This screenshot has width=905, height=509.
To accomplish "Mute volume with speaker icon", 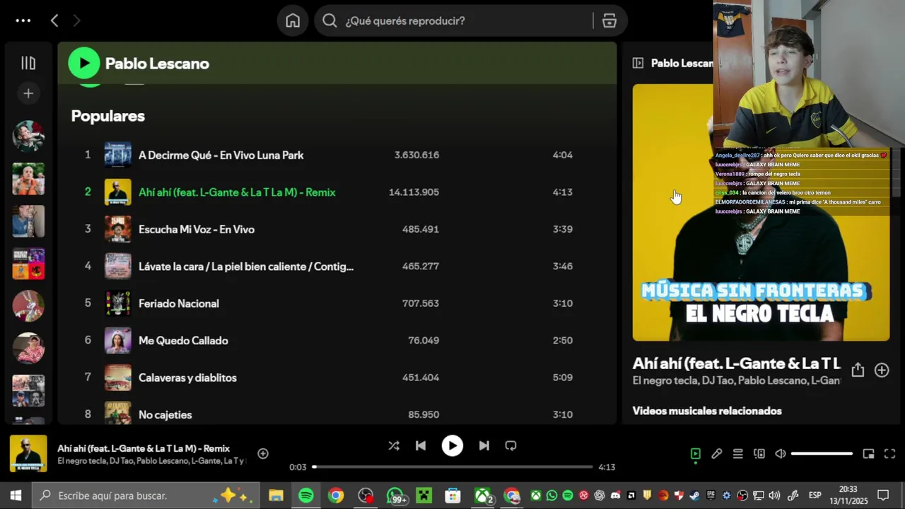I will pyautogui.click(x=781, y=454).
